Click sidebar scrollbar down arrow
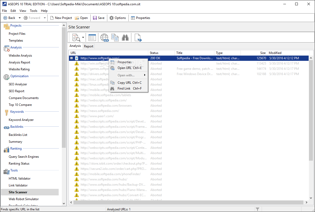This screenshot has width=315, height=212. coord(64,204)
